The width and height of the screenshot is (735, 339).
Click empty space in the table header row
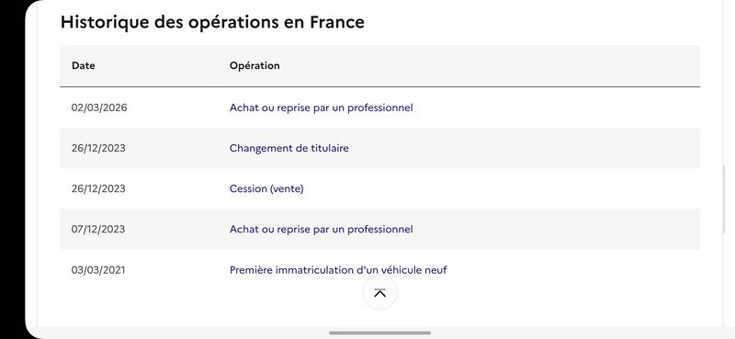tap(490, 65)
